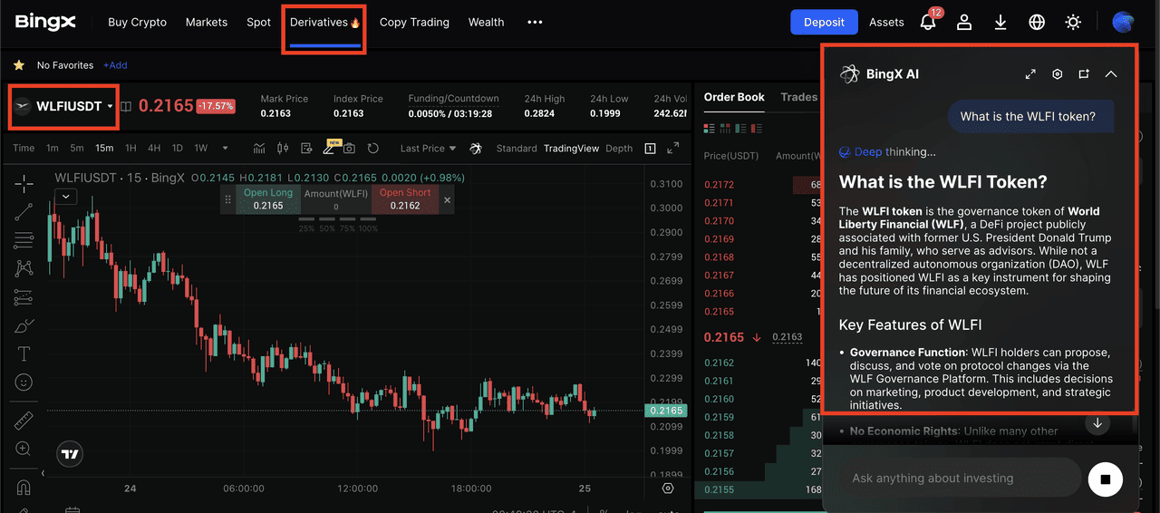Open the chart indicators icon
The height and width of the screenshot is (513, 1160).
(259, 148)
